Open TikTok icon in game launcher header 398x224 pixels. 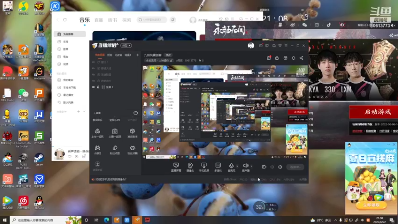(329, 25)
